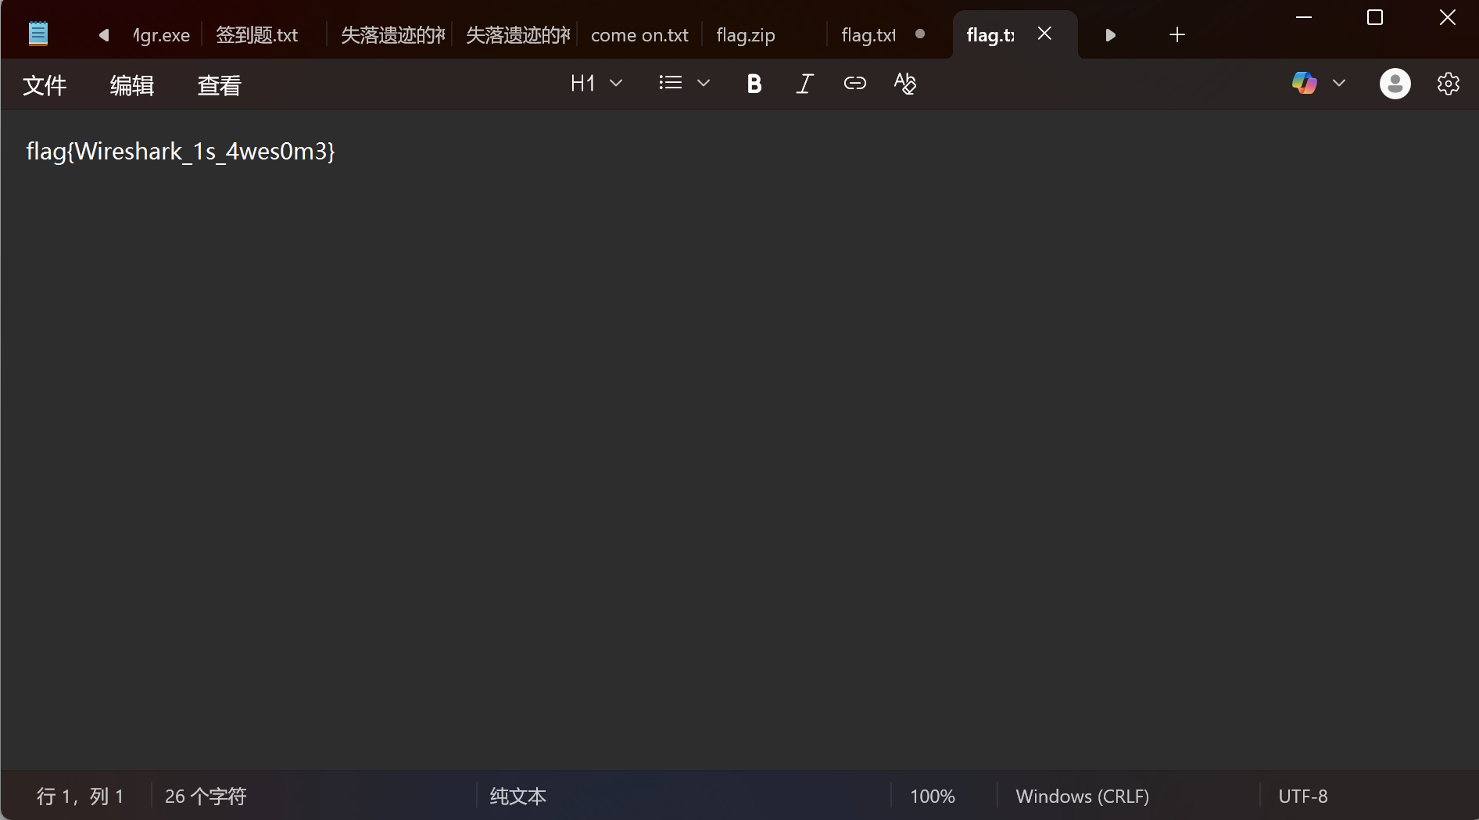Maximize the Notepad window
This screenshot has width=1479, height=820.
[x=1375, y=17]
